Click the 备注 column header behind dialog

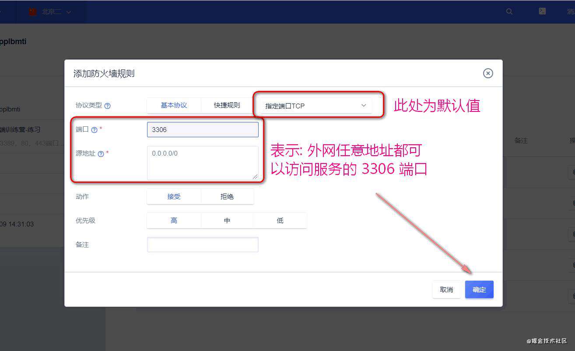click(521, 141)
